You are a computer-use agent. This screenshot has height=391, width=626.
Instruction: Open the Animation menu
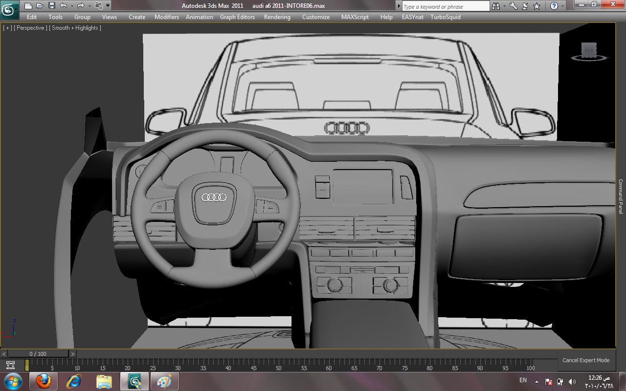pyautogui.click(x=200, y=17)
